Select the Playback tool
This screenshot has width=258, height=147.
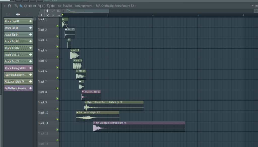pyautogui.click(x=53, y=6)
